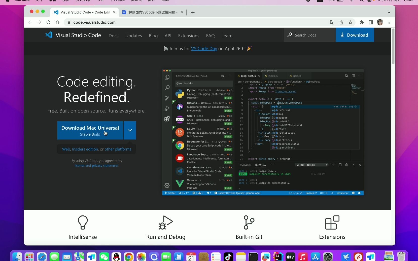Open the Web version link
Screen dimensions: 418x261
66,149
